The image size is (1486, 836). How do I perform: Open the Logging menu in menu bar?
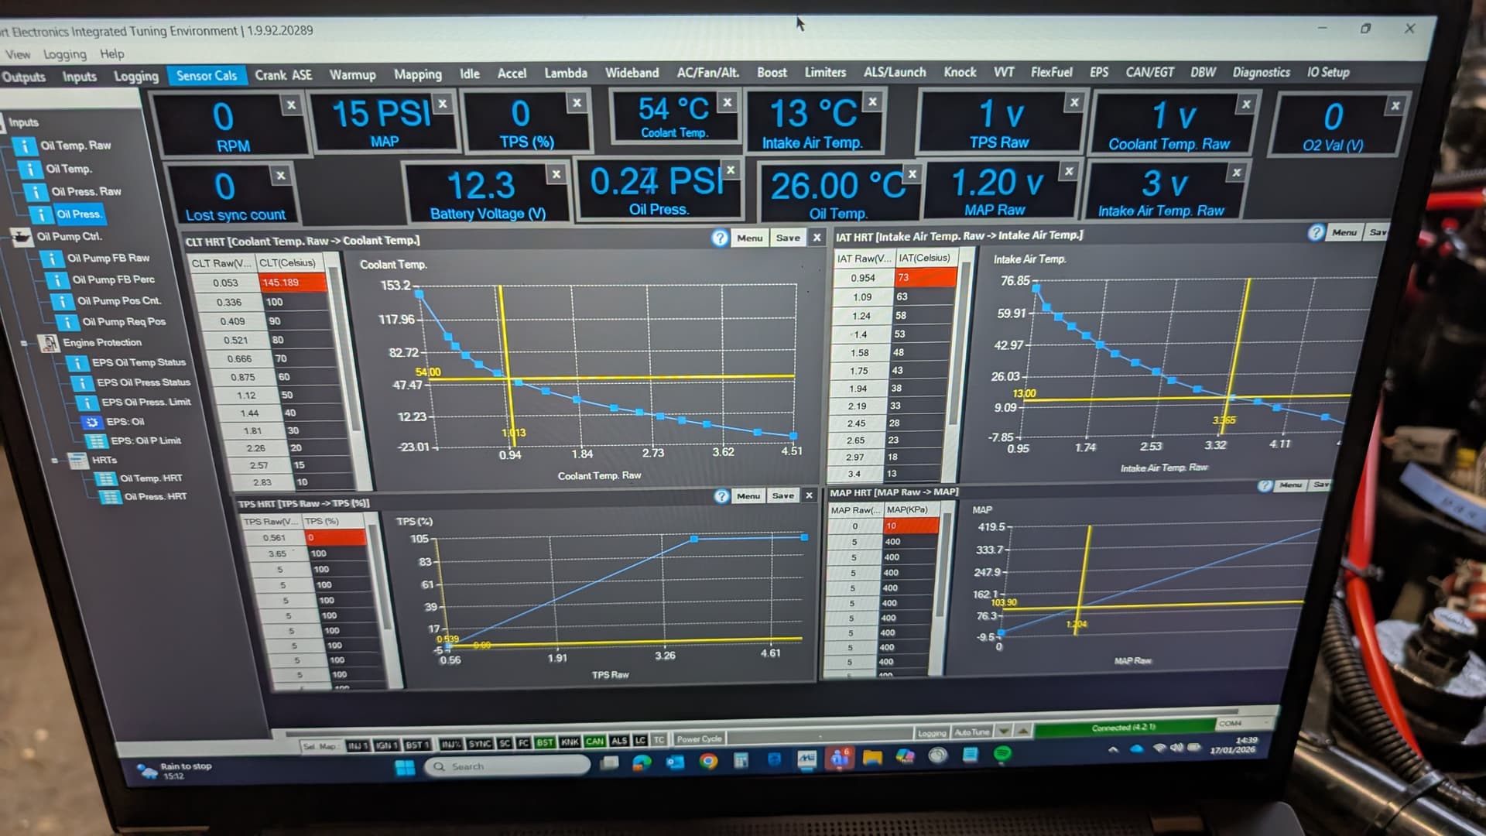click(64, 54)
